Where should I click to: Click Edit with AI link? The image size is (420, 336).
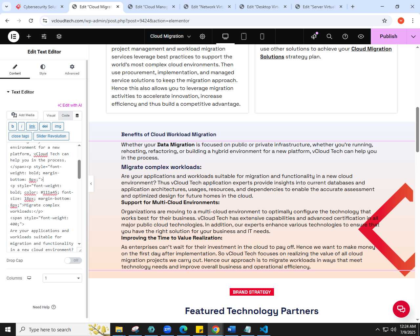pos(70,105)
